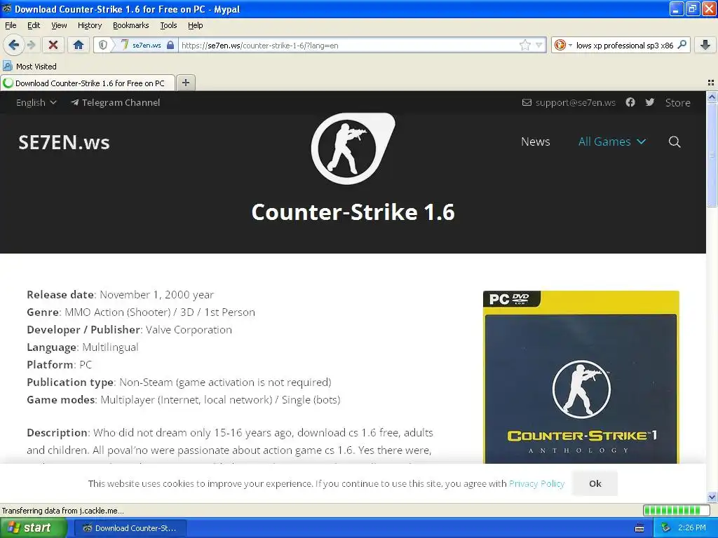
Task: Click the 'Transferring data from j.cackle.me...' status text
Action: coord(62,511)
